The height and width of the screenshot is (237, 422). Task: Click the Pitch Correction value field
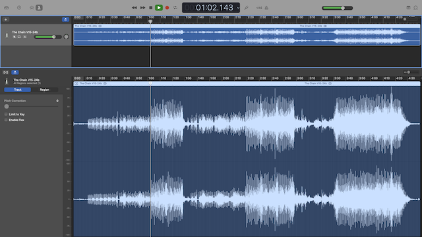(57, 101)
